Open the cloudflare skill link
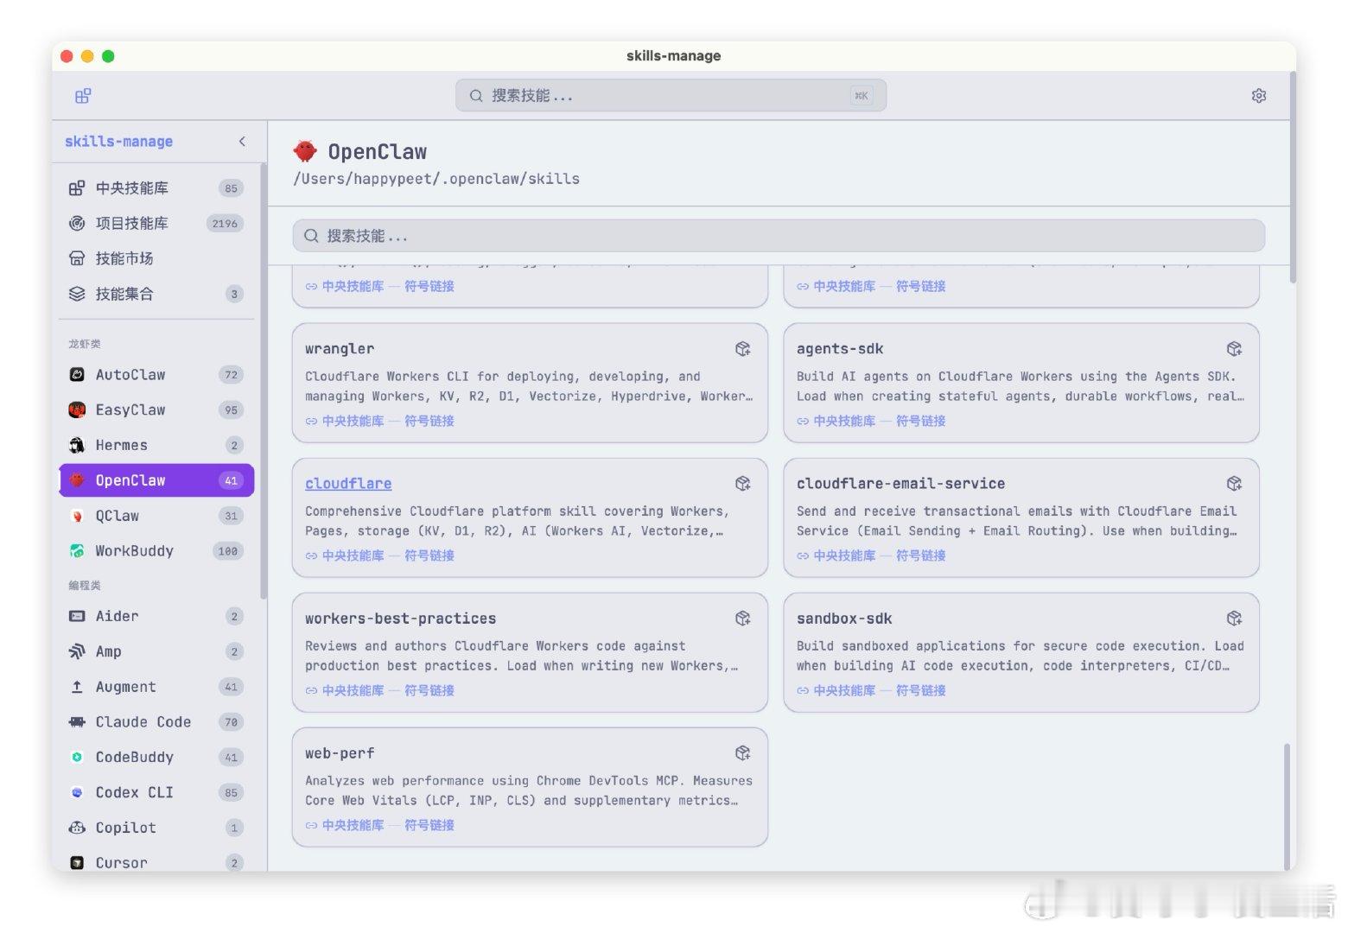 [x=348, y=484]
